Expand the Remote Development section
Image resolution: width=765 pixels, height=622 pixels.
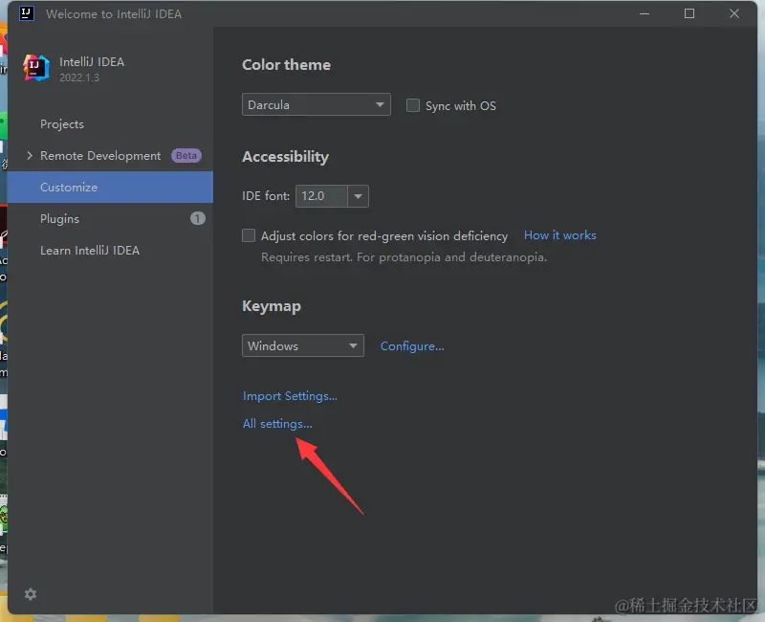point(30,155)
